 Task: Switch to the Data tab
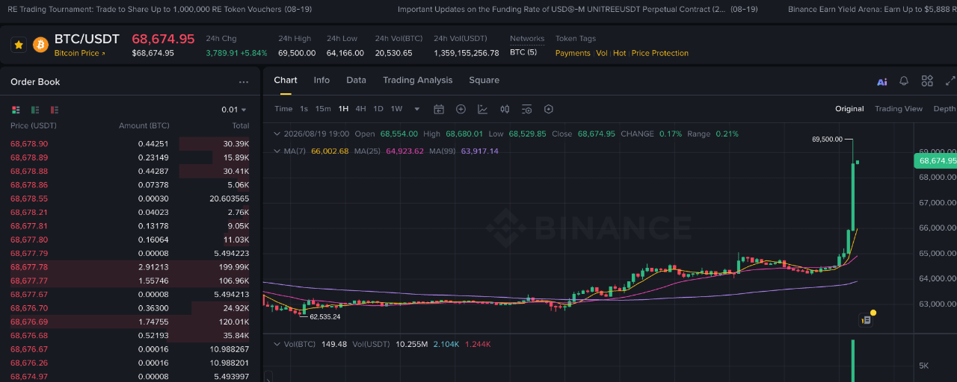click(x=356, y=80)
